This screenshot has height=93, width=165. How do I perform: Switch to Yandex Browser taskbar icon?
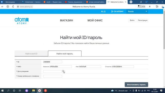39,91
